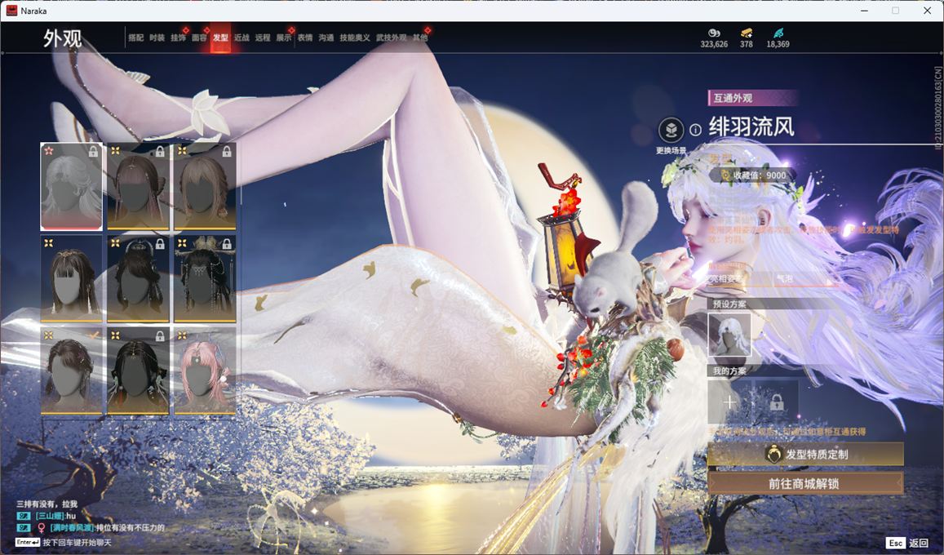Switch to the 时装 tab
944x555 pixels.
pyautogui.click(x=157, y=38)
